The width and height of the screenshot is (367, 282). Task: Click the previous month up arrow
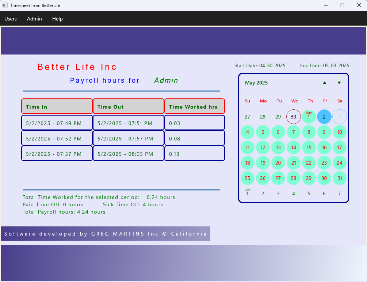pyautogui.click(x=325, y=83)
